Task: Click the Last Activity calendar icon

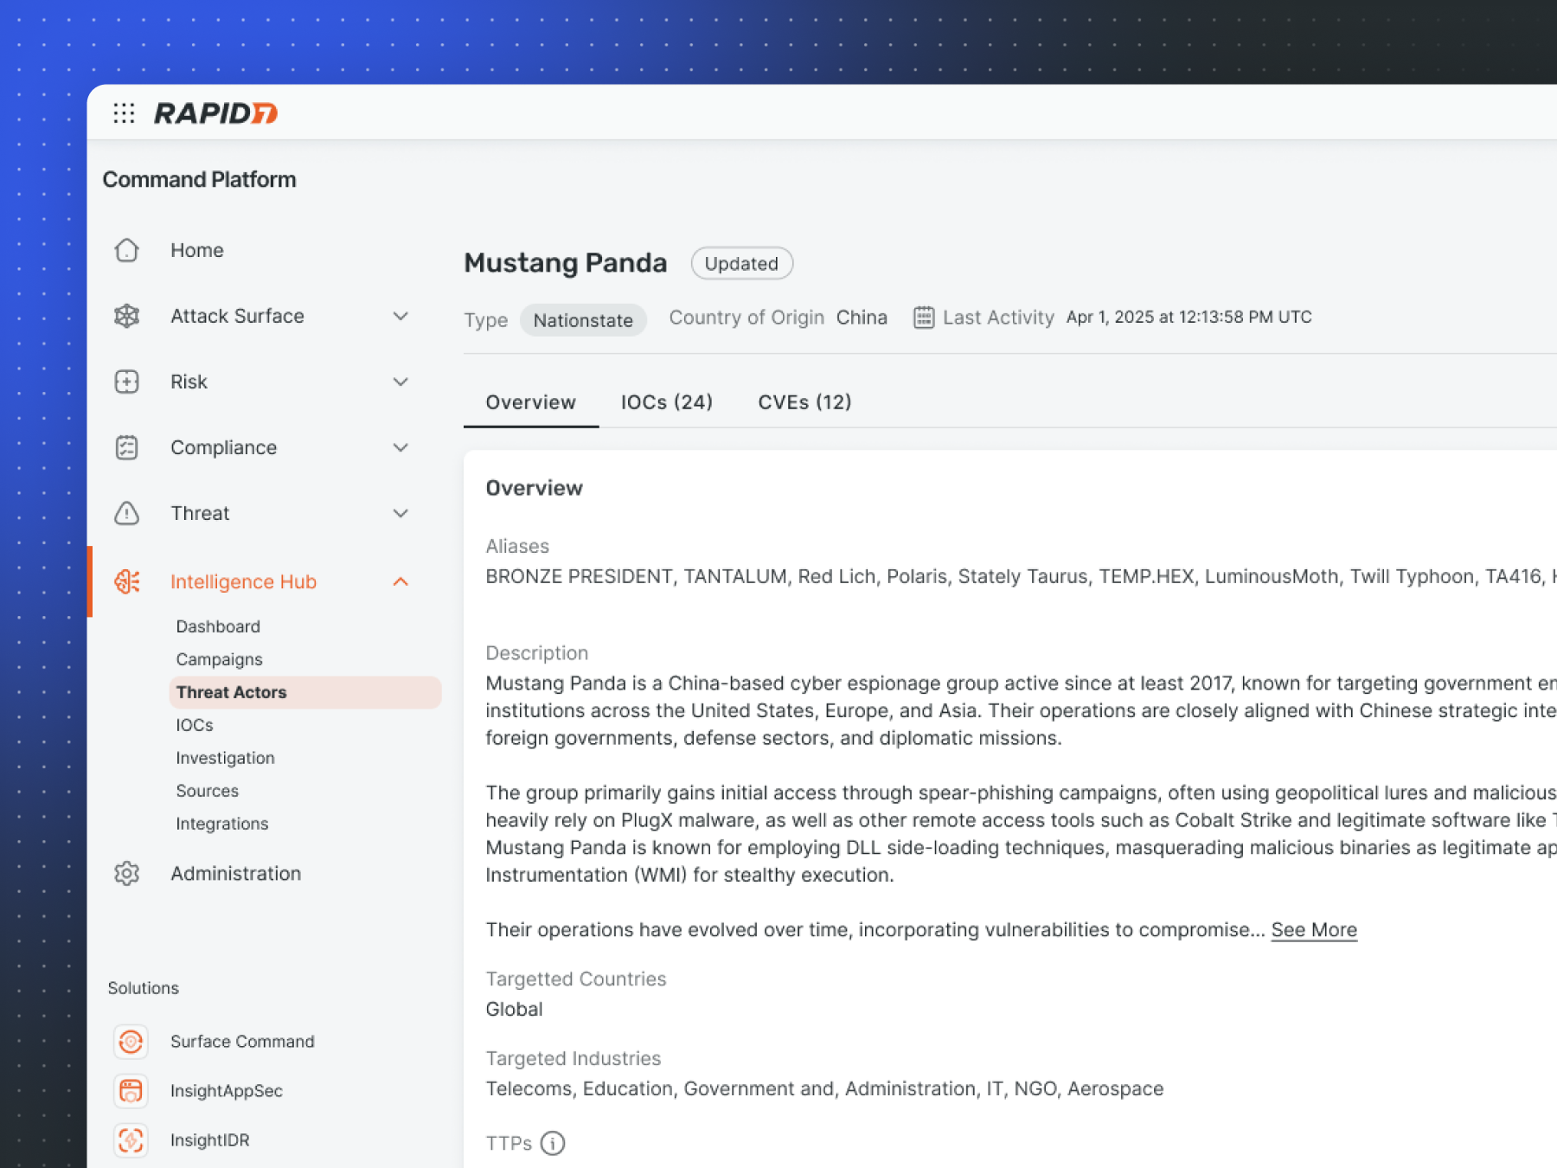Action: click(x=924, y=318)
